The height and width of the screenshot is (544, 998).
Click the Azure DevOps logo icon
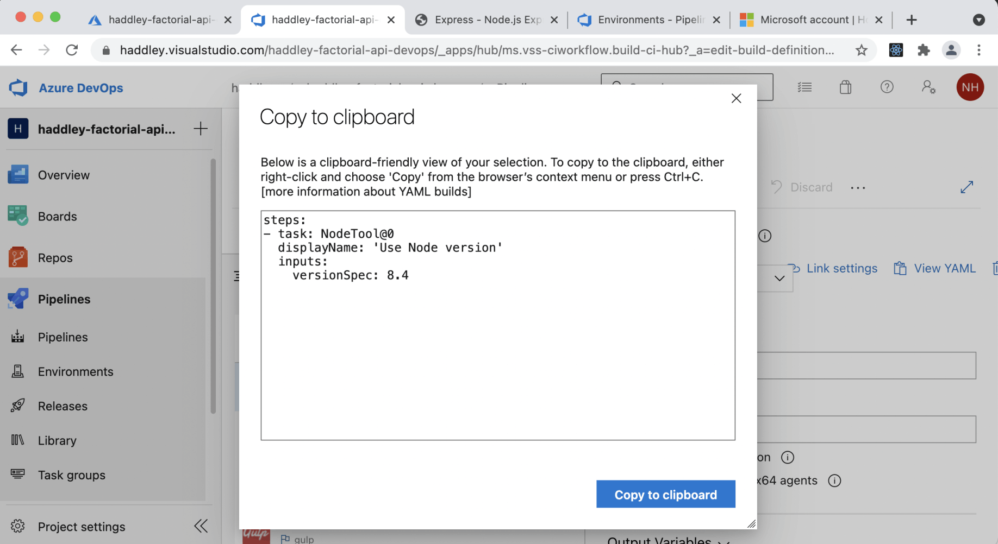(x=18, y=87)
